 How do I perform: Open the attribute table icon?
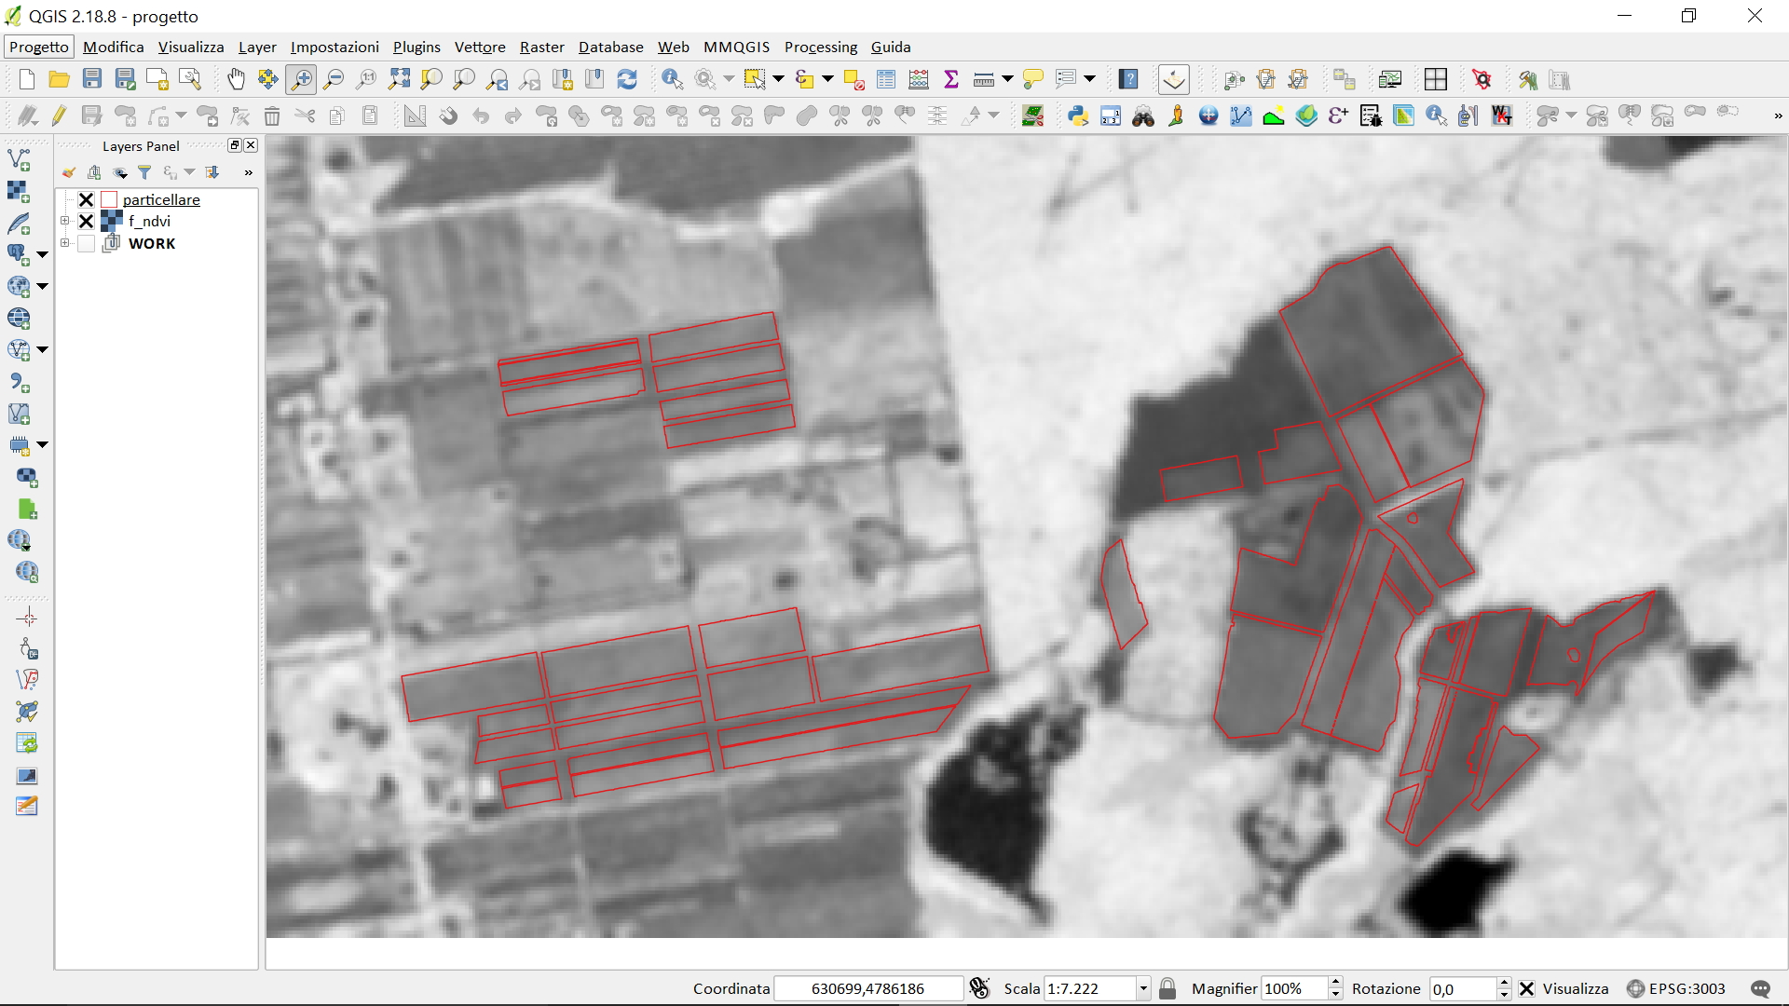coord(886,80)
